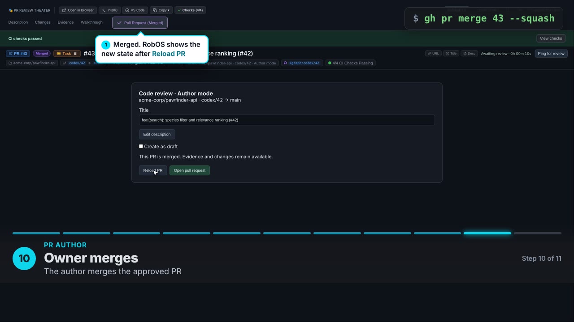Switch to the Changes tab
The image size is (574, 322).
tap(43, 22)
